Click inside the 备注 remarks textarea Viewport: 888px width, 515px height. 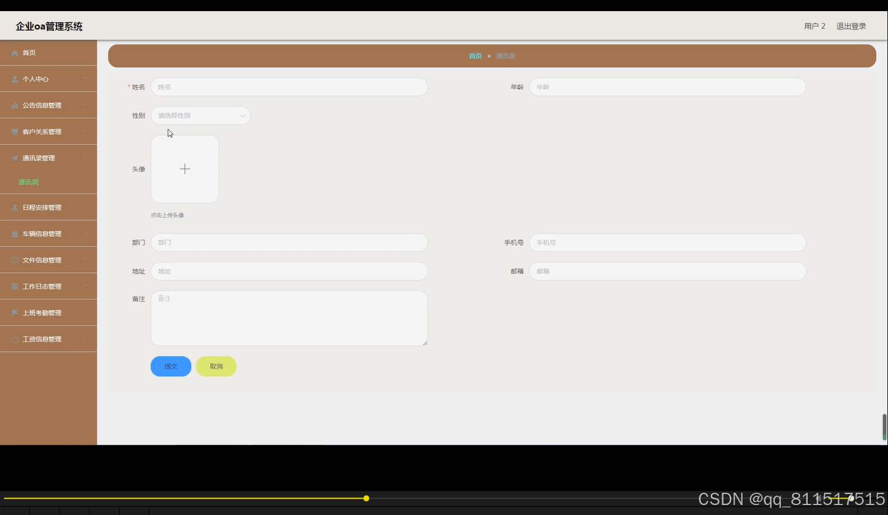(x=289, y=318)
